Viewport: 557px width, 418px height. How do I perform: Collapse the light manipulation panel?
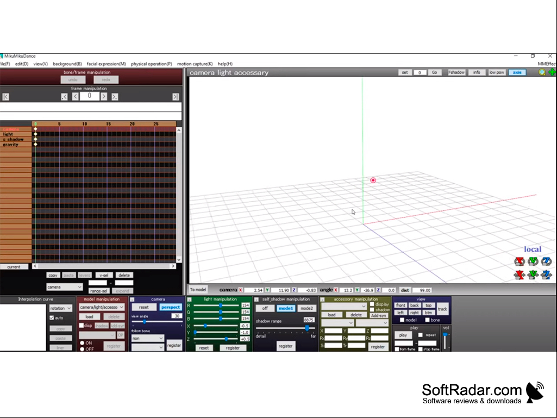189,300
